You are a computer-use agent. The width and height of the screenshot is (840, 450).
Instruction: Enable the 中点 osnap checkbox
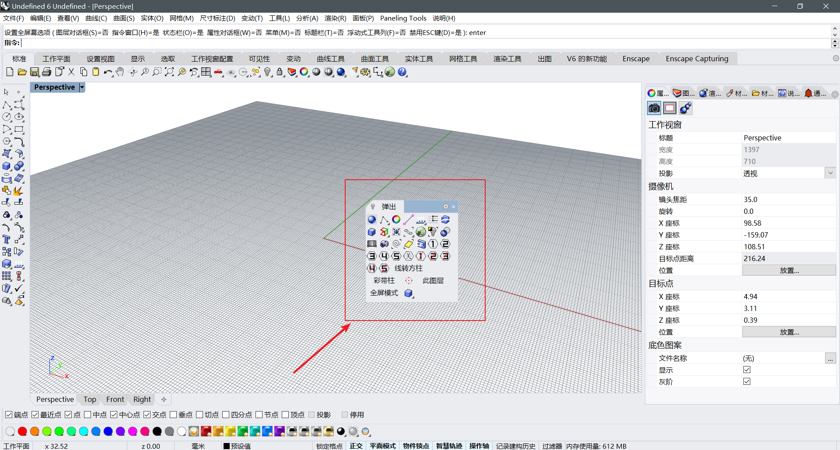[87, 415]
